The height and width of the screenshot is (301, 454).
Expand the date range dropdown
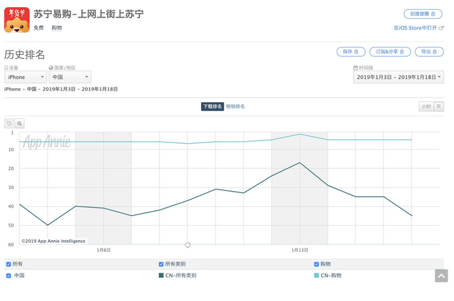point(398,77)
